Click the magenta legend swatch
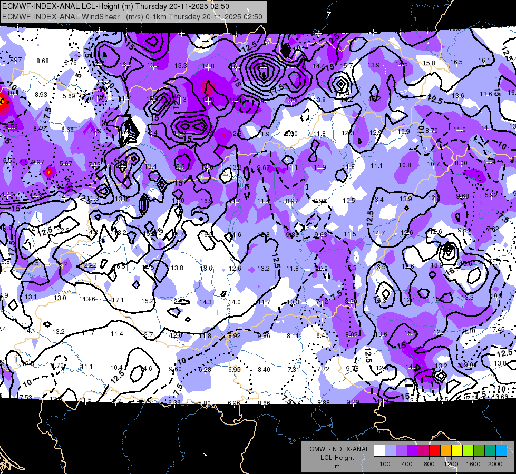This screenshot has height=474, width=516. point(424,451)
